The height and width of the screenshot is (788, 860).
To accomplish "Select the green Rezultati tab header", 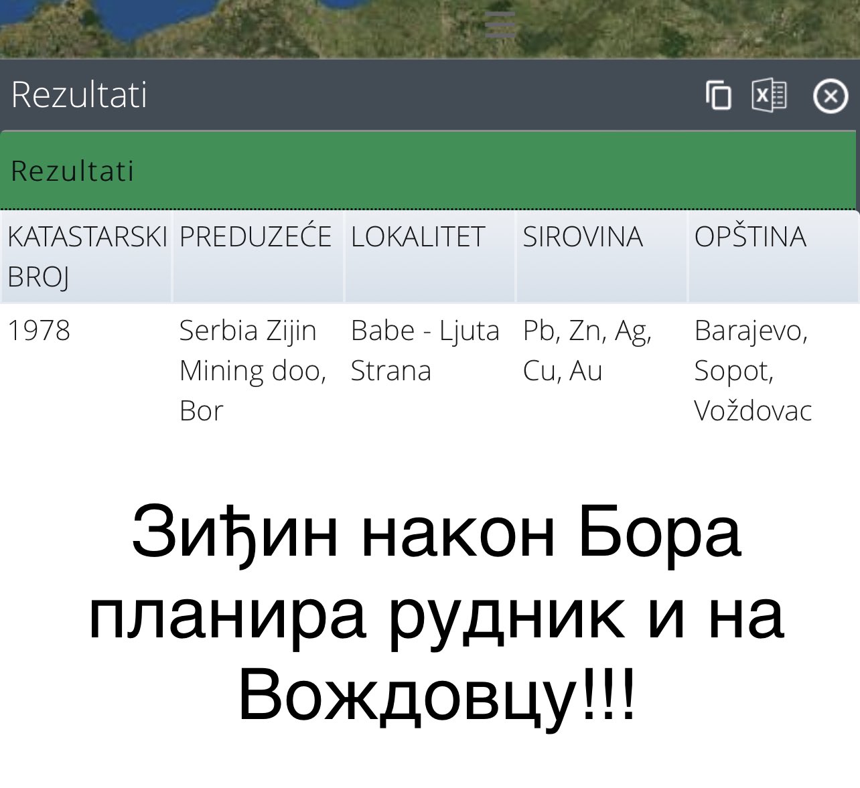I will [429, 171].
